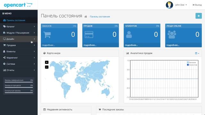Viewport: 205px width, 115px height.
Task: Click the Остальные заказы progress bar
Action: [19, 93]
